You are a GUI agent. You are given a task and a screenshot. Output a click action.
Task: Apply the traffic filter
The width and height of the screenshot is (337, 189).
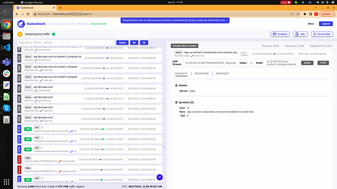tap(122, 43)
